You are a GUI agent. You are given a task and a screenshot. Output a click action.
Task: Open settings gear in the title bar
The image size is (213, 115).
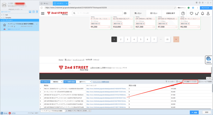203,3
